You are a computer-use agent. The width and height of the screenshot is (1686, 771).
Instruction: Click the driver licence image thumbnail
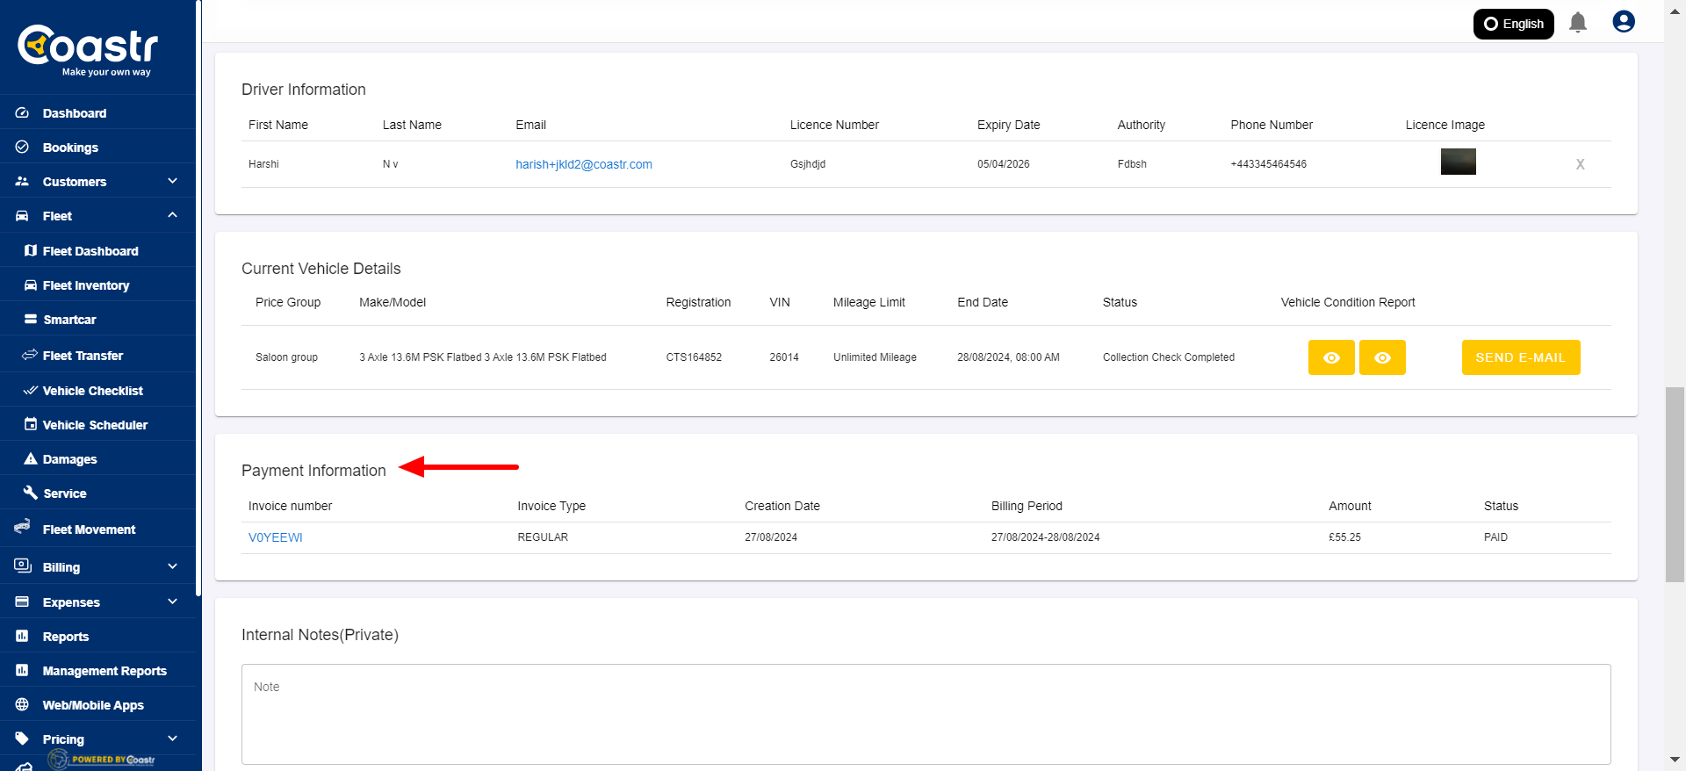[1458, 162]
